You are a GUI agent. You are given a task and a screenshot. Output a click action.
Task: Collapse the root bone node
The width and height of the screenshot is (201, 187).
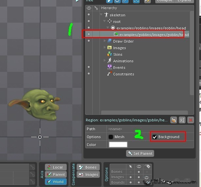[104, 21]
